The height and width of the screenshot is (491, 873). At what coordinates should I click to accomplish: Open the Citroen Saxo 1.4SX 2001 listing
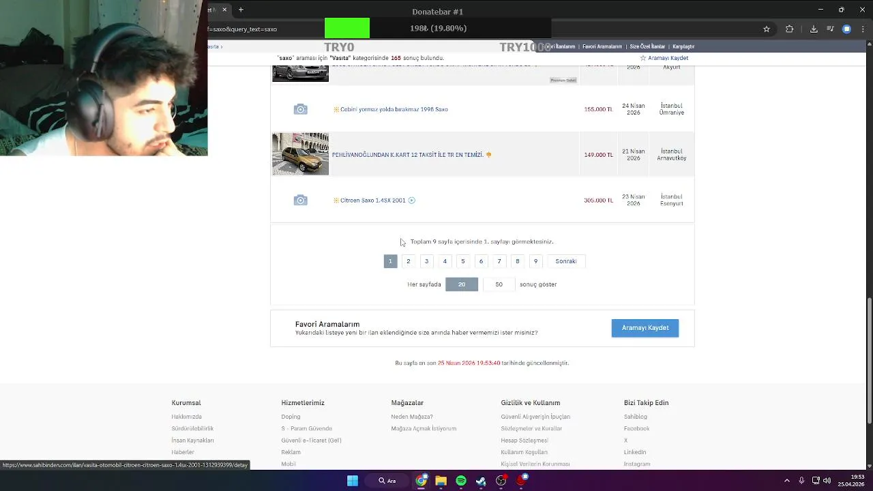[373, 200]
